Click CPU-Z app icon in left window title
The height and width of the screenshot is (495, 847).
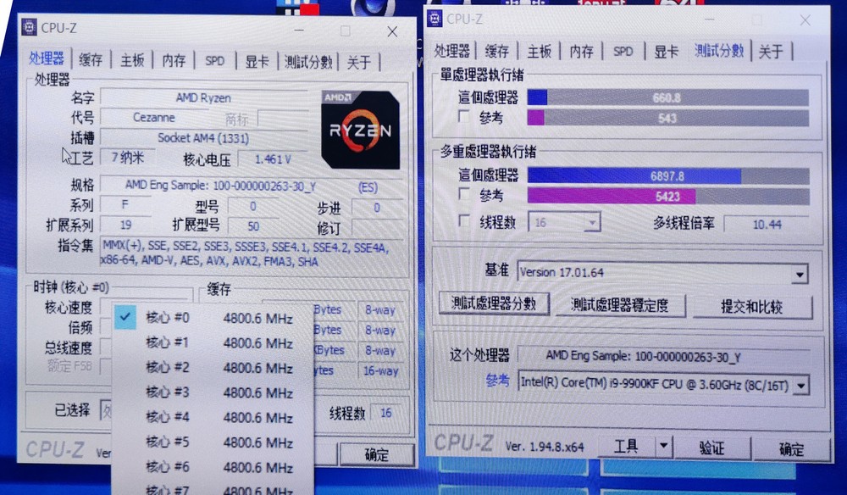point(29,27)
